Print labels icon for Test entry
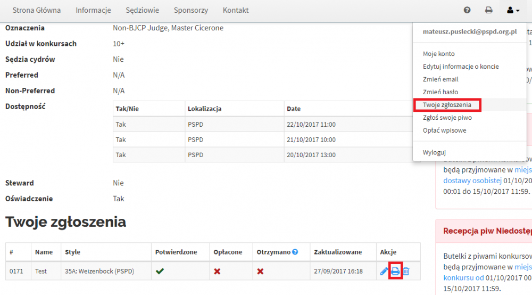Viewport: 532px width, 295px height. pyautogui.click(x=395, y=272)
